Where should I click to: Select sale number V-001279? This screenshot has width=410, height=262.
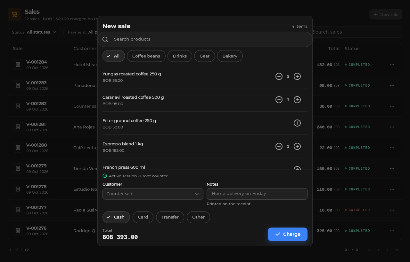click(37, 166)
